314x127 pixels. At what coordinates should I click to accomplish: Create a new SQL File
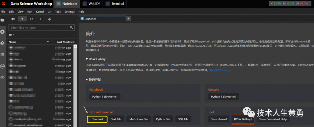[x=183, y=119]
